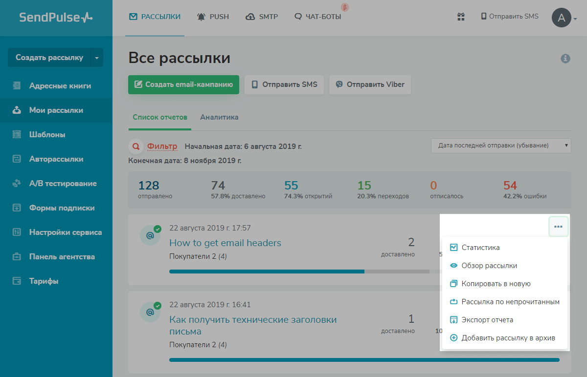
Task: Open the Фильтр link
Action: point(162,146)
